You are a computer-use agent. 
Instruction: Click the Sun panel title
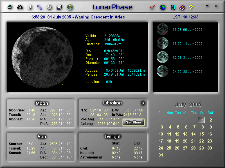tap(42, 137)
